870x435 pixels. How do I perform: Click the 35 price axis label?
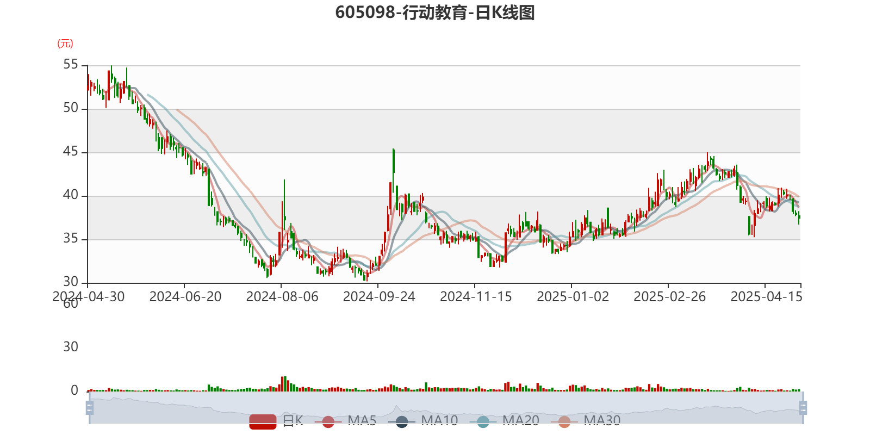[71, 239]
